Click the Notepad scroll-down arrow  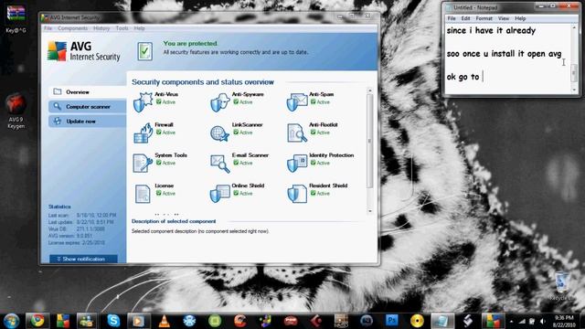pyautogui.click(x=574, y=90)
